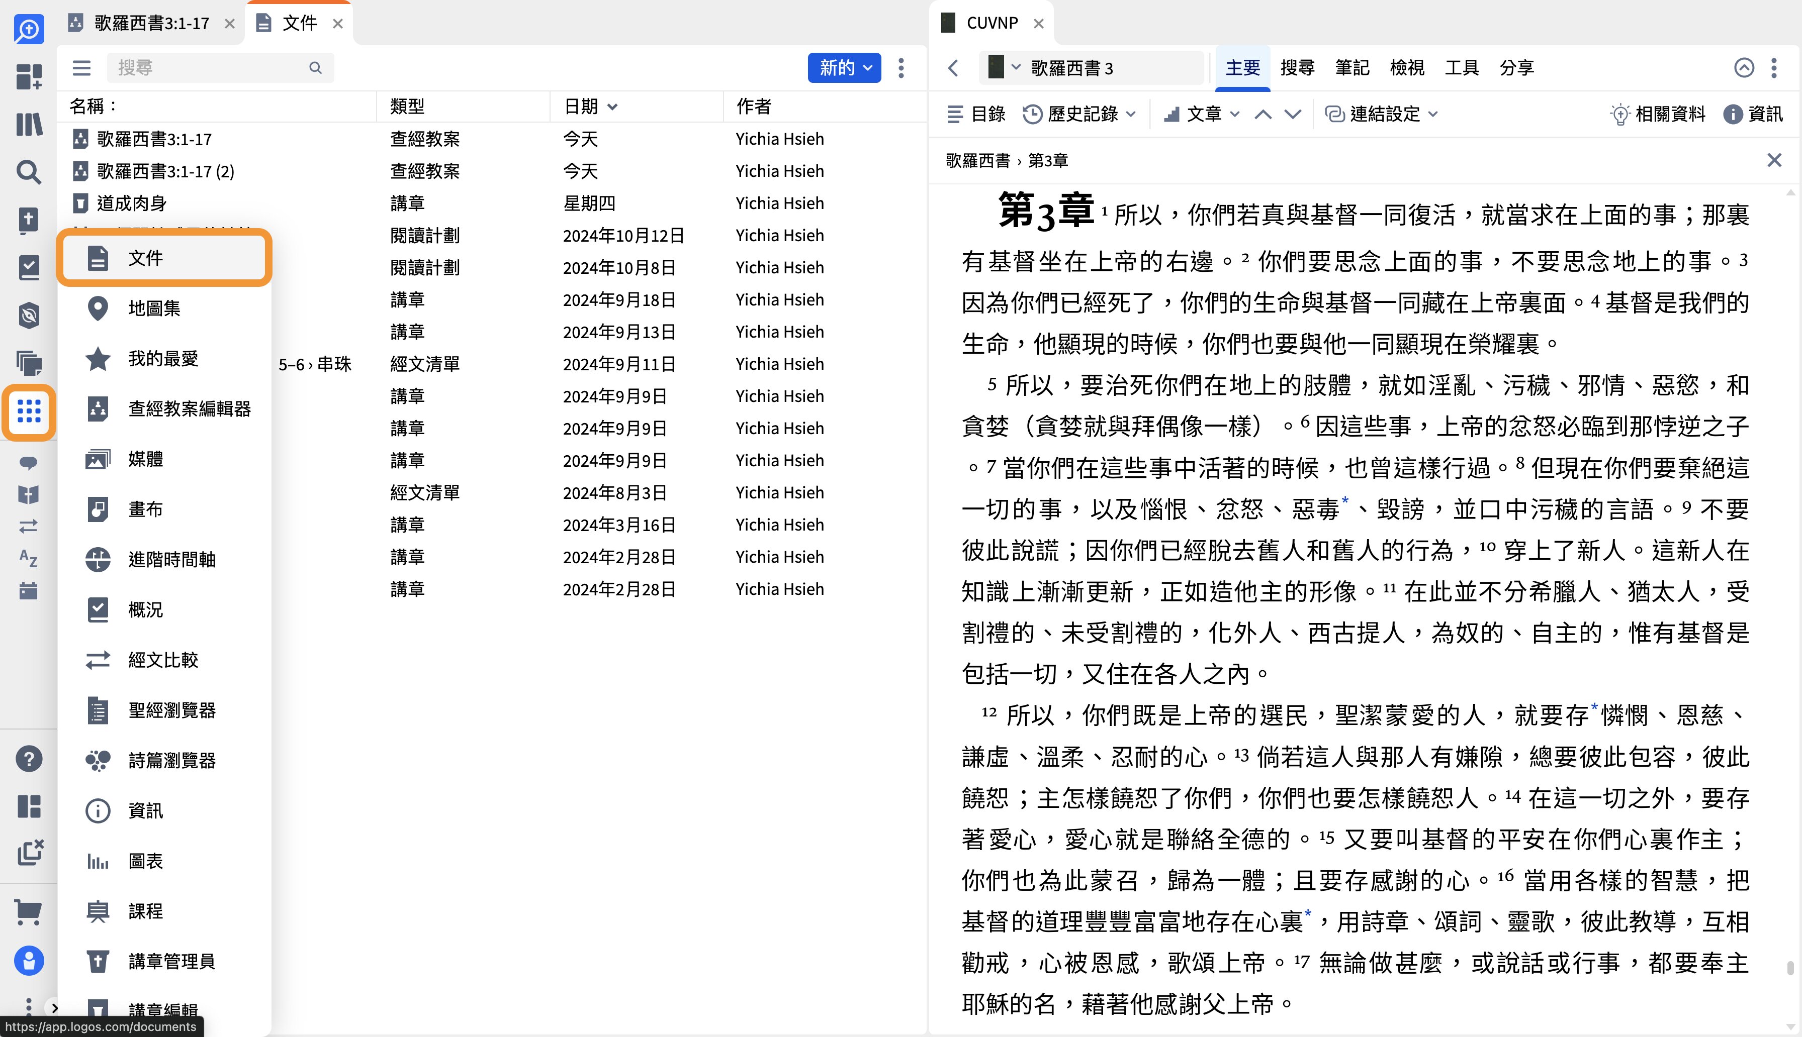This screenshot has height=1037, width=1802.
Task: Choose 地圖集 in the apps menu
Action: tap(164, 308)
